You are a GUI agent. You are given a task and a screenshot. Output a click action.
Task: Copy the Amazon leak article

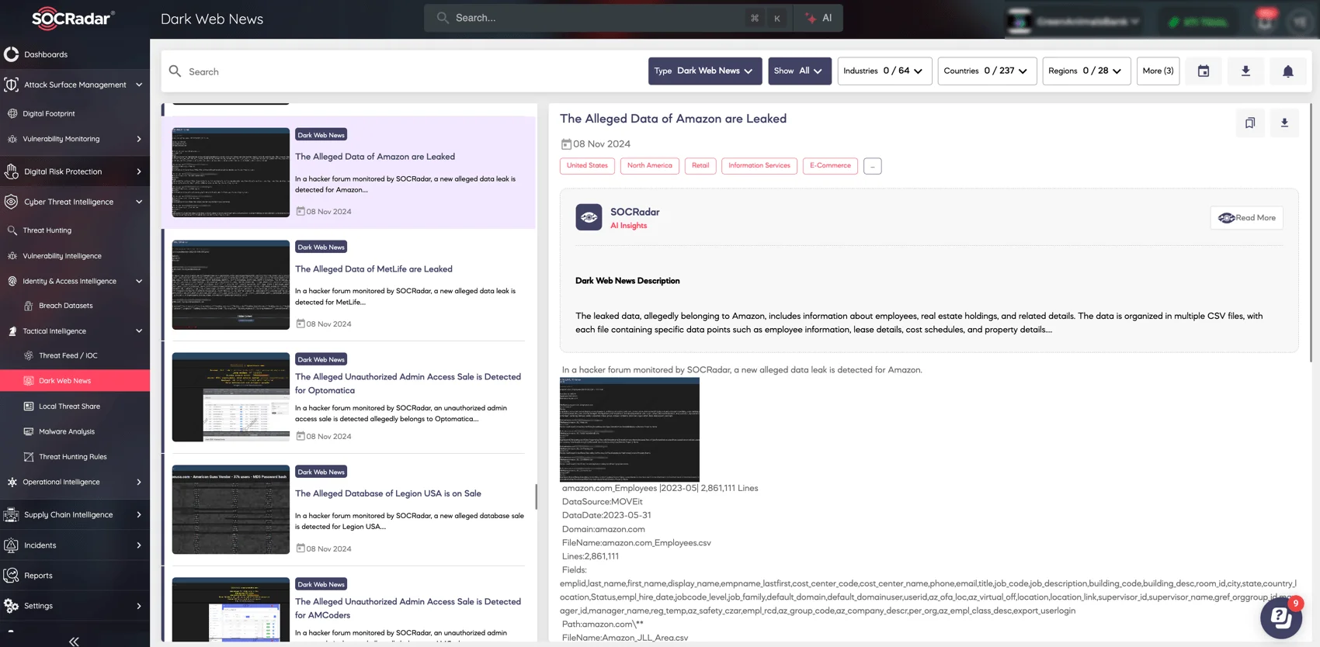(x=1250, y=123)
